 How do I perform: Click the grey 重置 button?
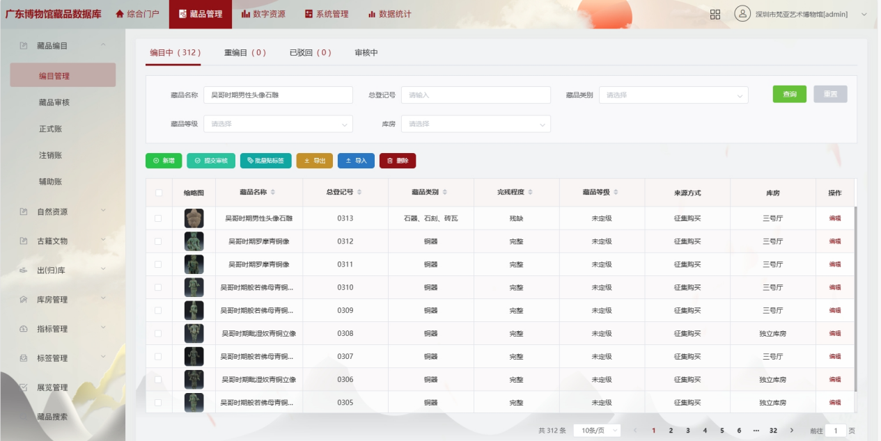(830, 94)
